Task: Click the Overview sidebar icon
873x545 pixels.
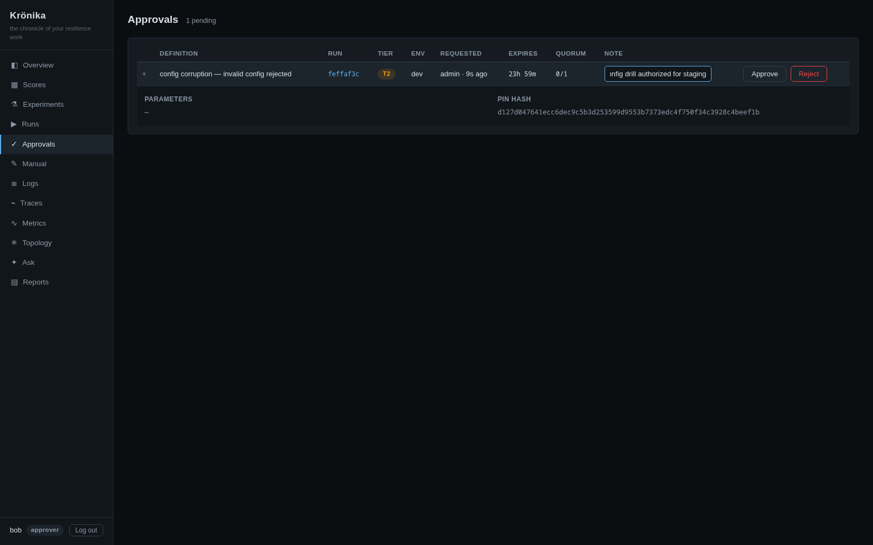Action: pyautogui.click(x=14, y=65)
